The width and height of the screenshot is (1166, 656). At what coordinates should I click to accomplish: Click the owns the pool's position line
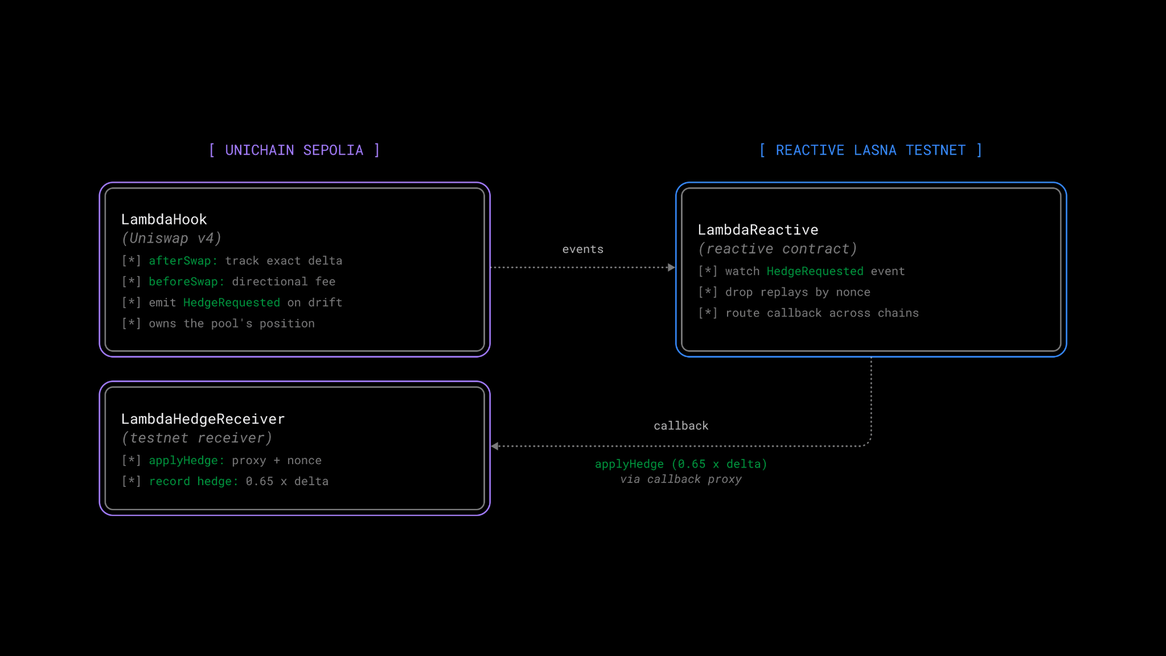[x=218, y=324]
